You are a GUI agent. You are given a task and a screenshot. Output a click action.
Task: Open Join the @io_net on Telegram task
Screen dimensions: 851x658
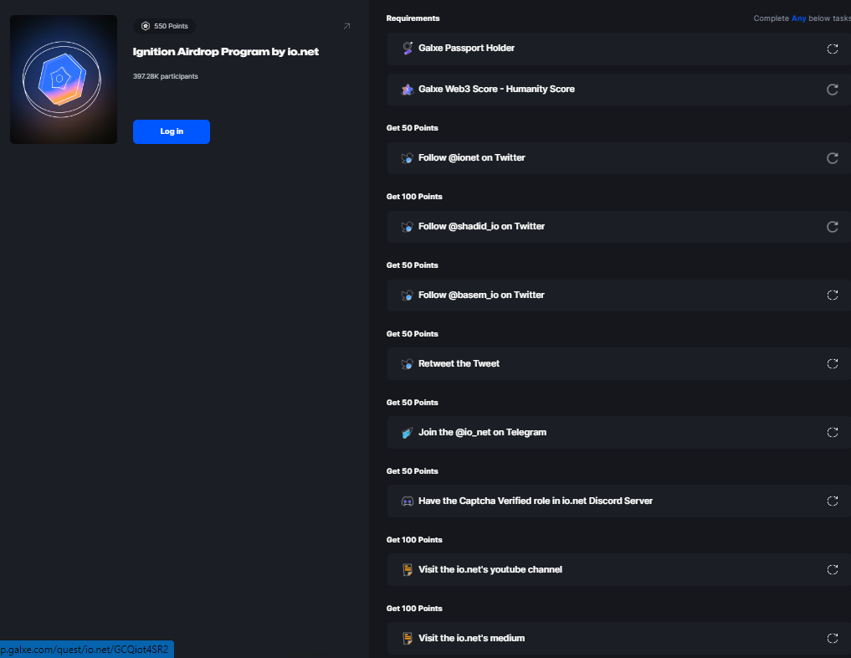point(618,433)
